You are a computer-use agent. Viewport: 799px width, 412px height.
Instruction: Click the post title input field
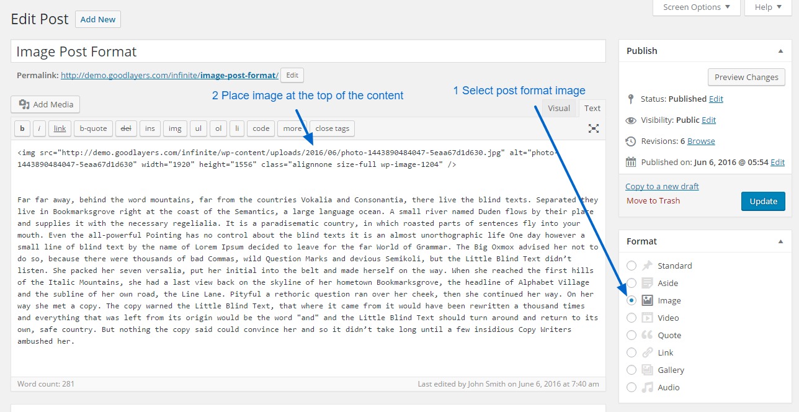click(308, 52)
